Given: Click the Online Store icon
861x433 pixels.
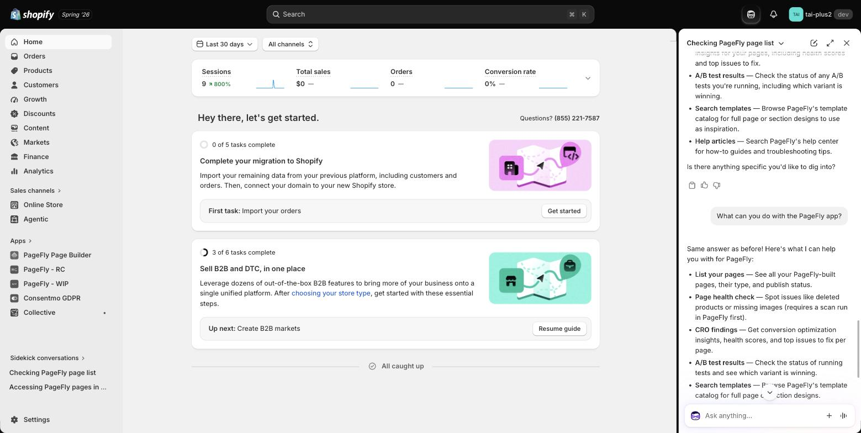Looking at the screenshot, I should pos(14,205).
